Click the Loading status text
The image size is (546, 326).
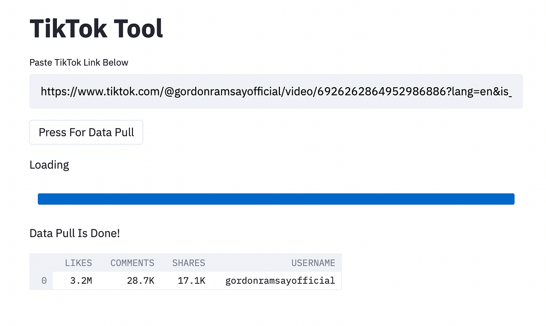coord(49,165)
